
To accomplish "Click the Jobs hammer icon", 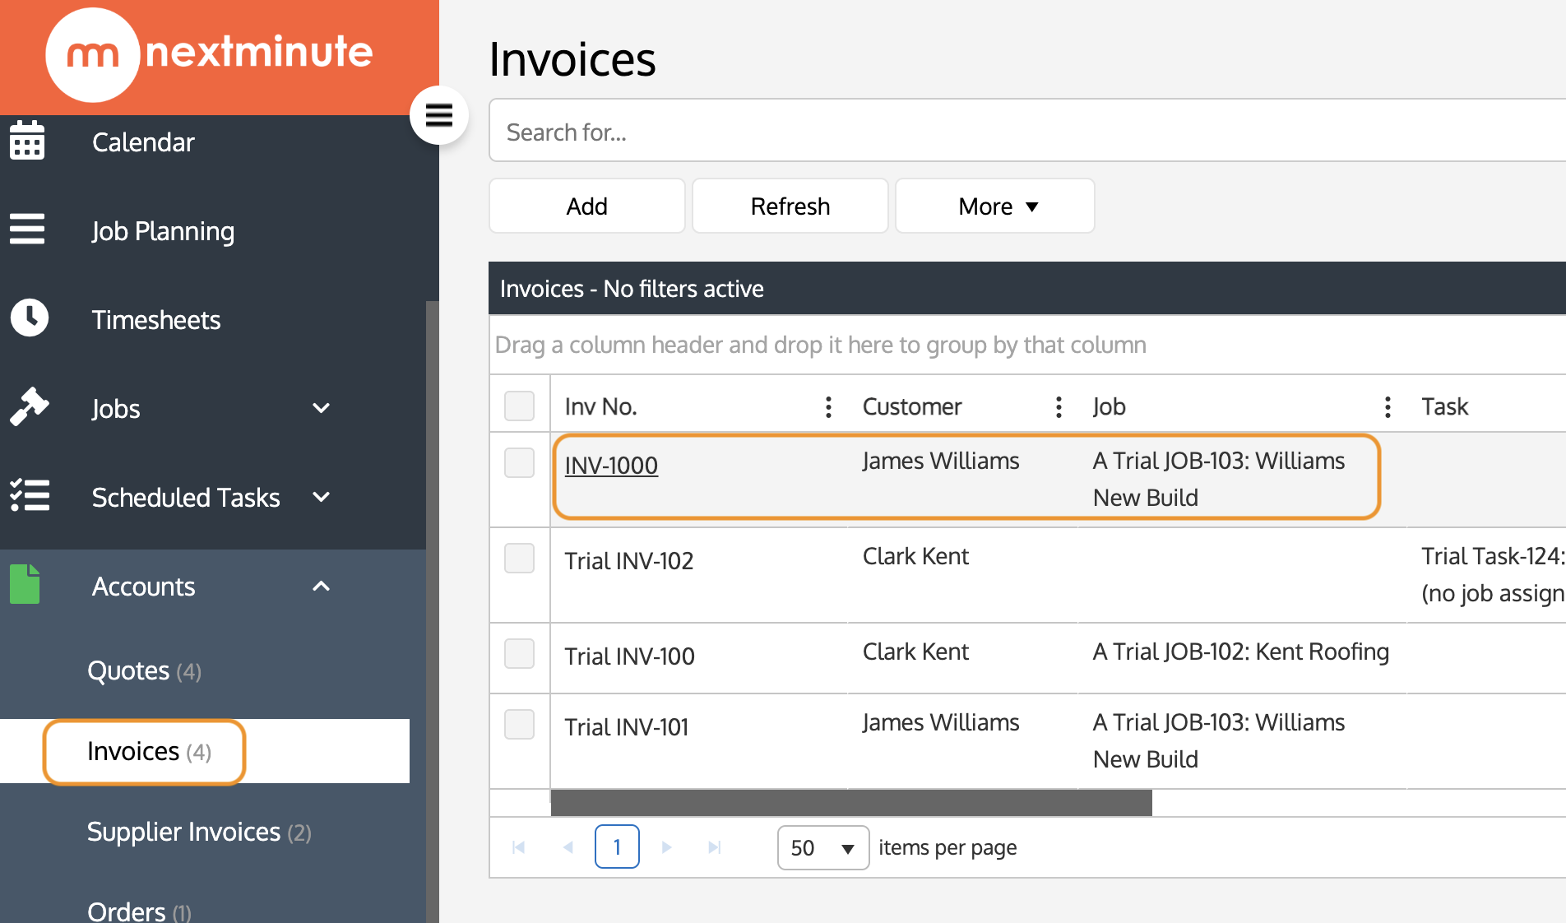I will coord(29,407).
